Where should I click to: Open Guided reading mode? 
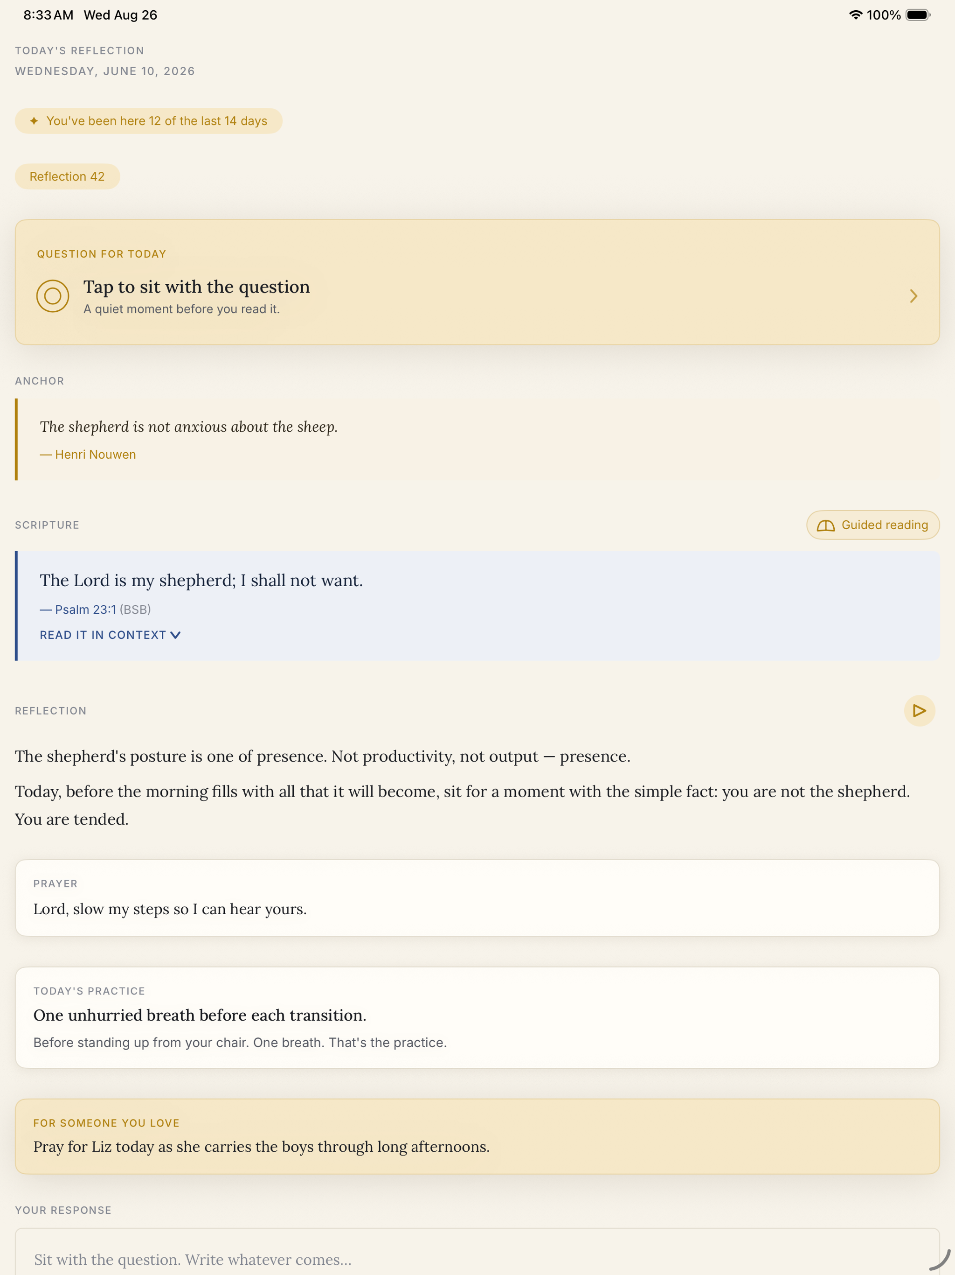pyautogui.click(x=872, y=525)
